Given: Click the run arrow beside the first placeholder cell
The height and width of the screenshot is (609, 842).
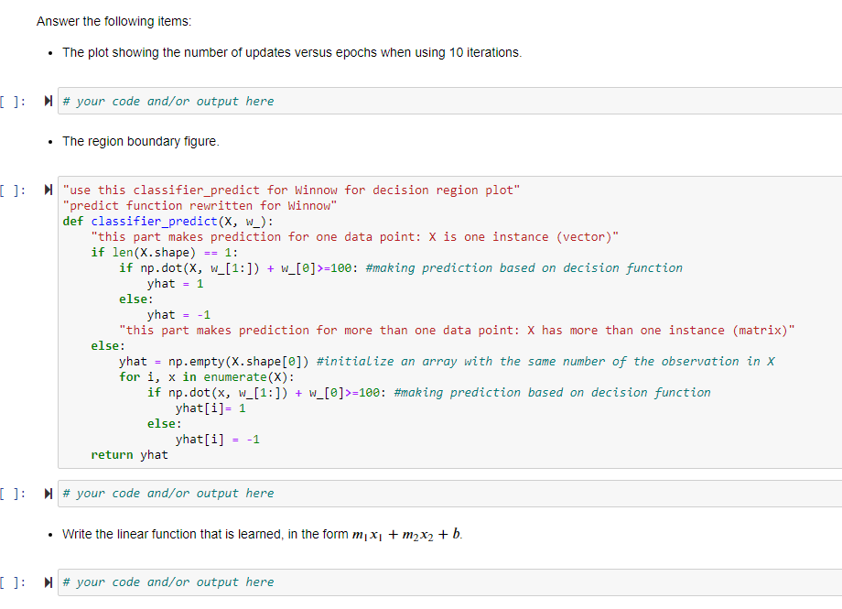Looking at the screenshot, I should point(48,101).
